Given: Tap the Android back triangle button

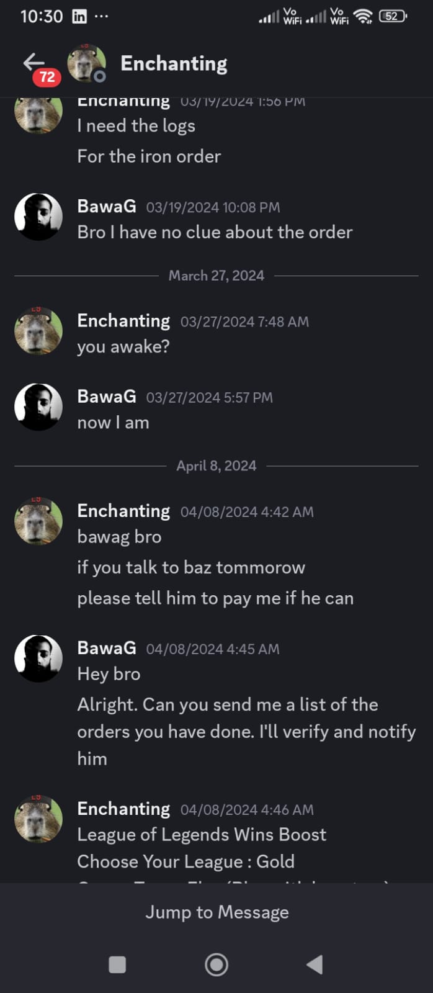Looking at the screenshot, I should 315,964.
